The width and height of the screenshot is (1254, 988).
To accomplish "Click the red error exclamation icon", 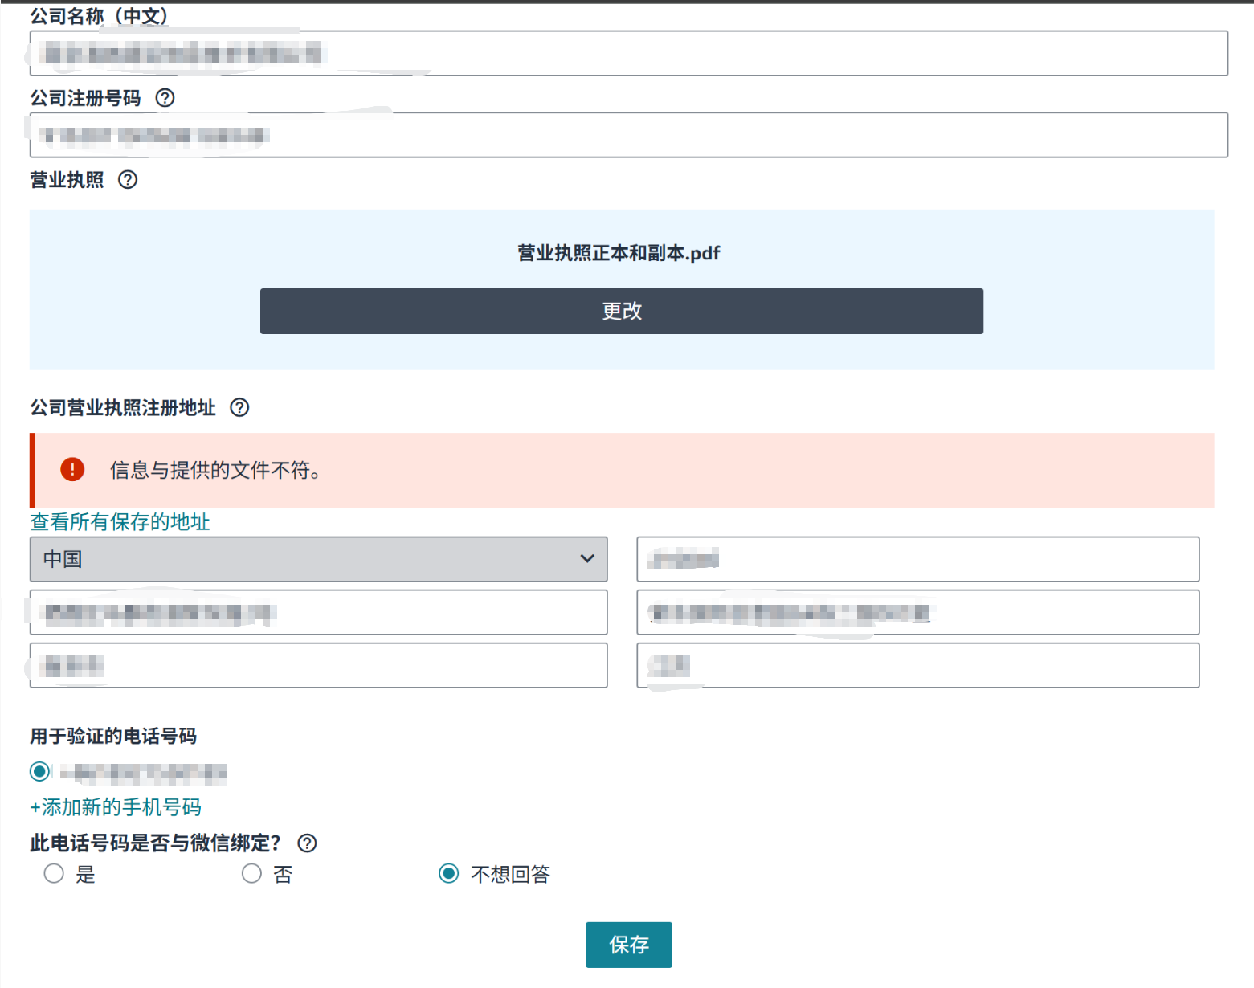I will [x=72, y=470].
